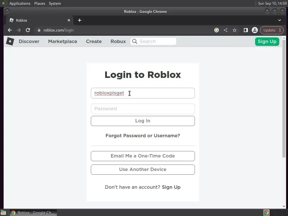Click the Roblox - Google Chrome taskbar entry
Image resolution: width=288 pixels, height=216 pixels.
(33, 213)
